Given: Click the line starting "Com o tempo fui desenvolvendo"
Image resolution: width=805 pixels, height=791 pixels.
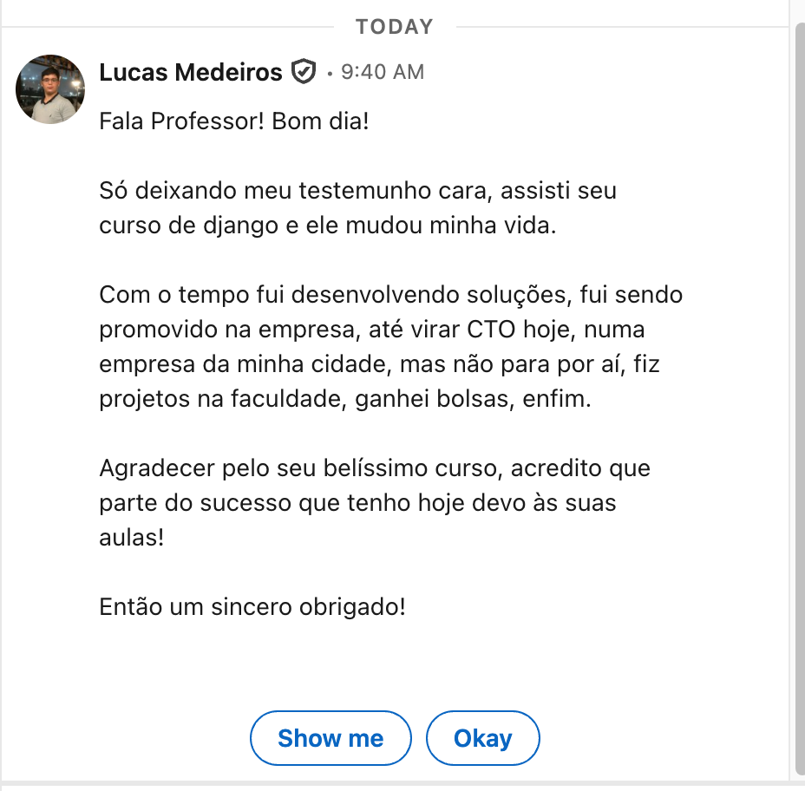Looking at the screenshot, I should [x=390, y=295].
